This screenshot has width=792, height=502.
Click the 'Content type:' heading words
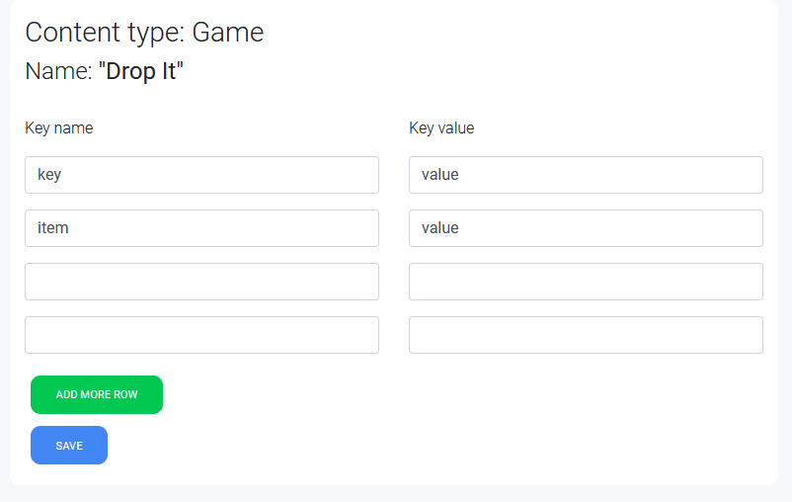click(105, 33)
